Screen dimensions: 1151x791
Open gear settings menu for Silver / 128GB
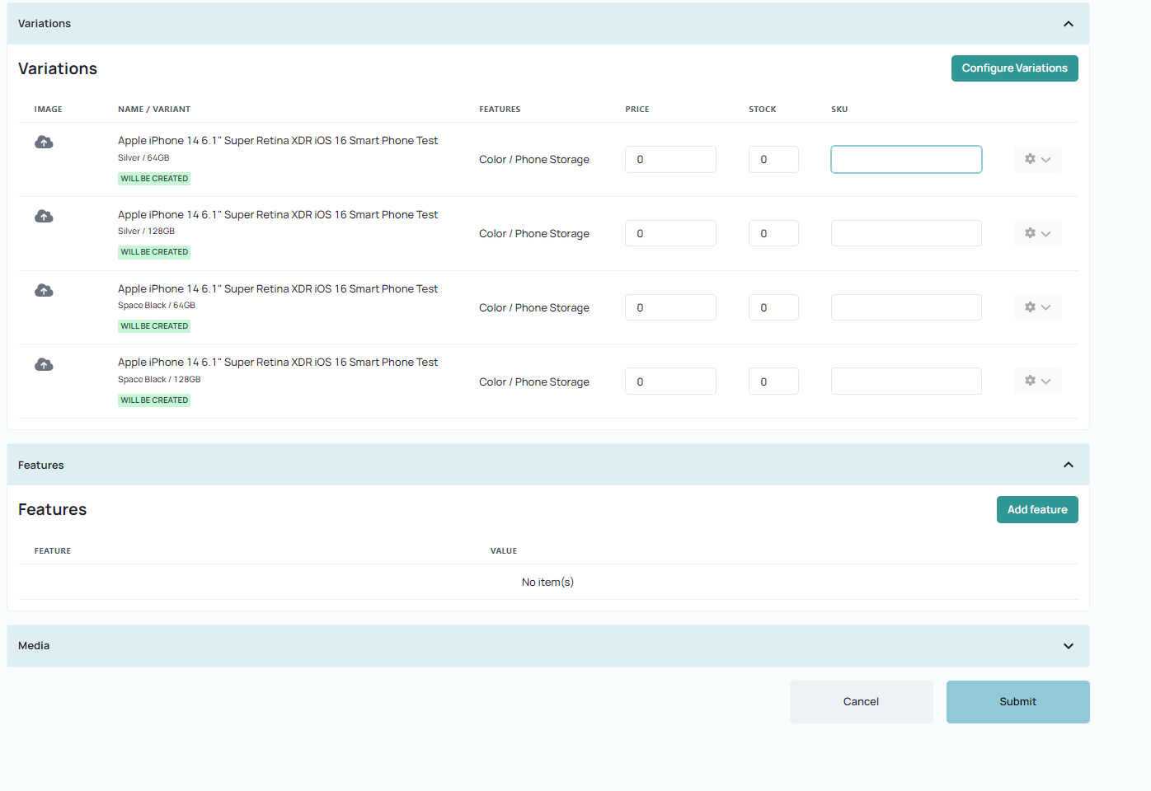(1037, 233)
